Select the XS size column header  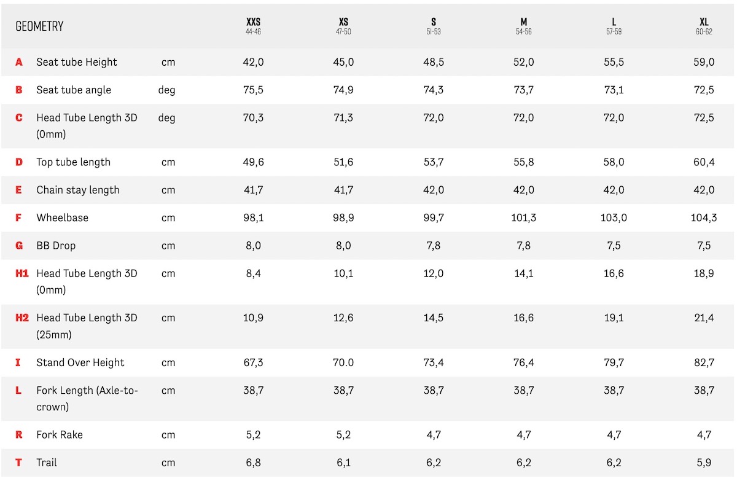(x=343, y=26)
